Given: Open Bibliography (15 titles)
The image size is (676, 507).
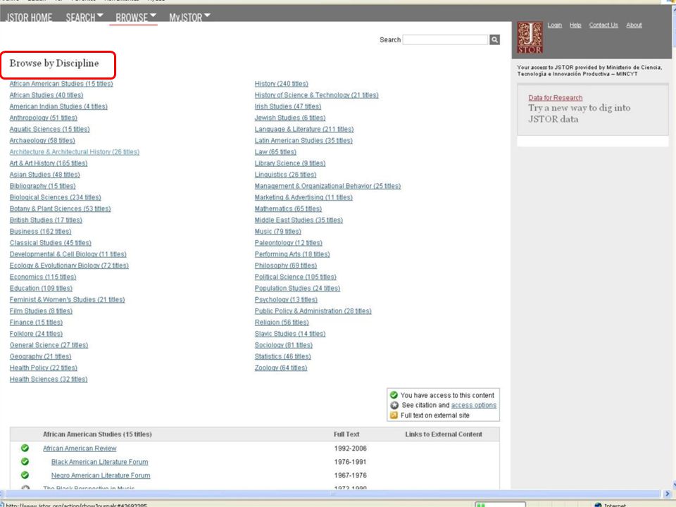Looking at the screenshot, I should (43, 186).
